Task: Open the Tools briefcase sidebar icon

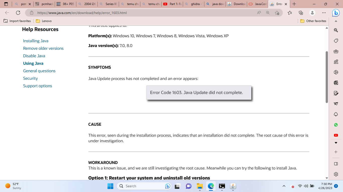Action: coord(336,51)
